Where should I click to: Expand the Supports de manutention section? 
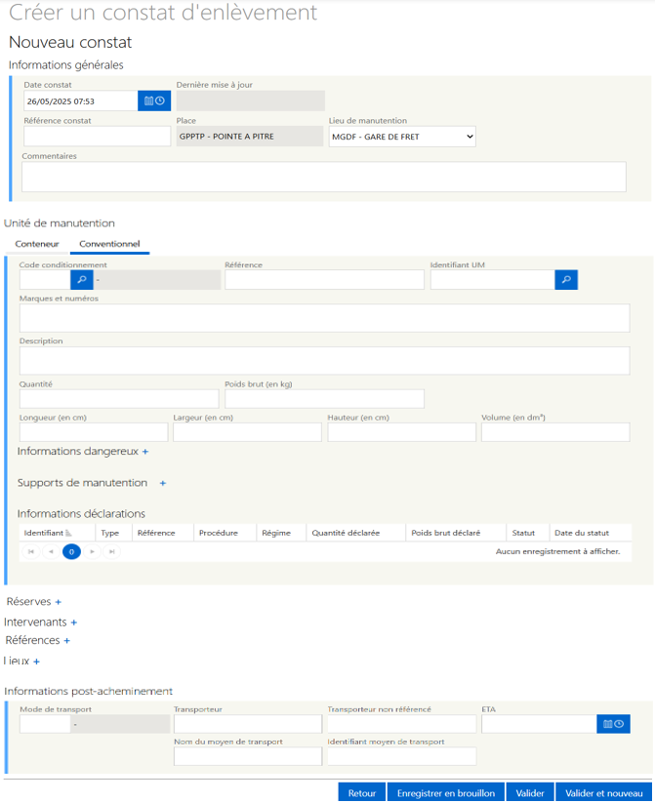pyautogui.click(x=163, y=483)
